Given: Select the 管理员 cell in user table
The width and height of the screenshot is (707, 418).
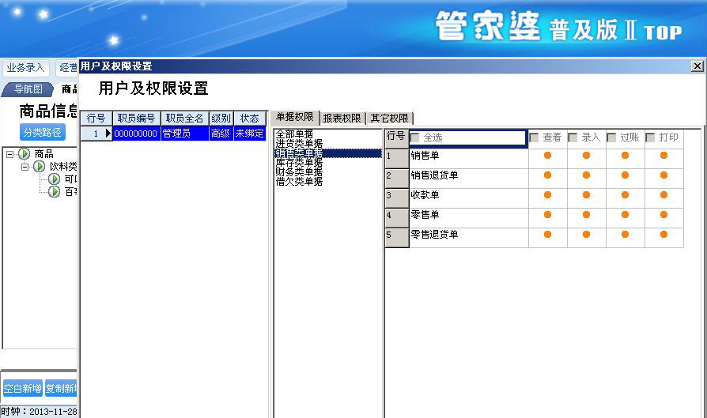Looking at the screenshot, I should coord(184,134).
